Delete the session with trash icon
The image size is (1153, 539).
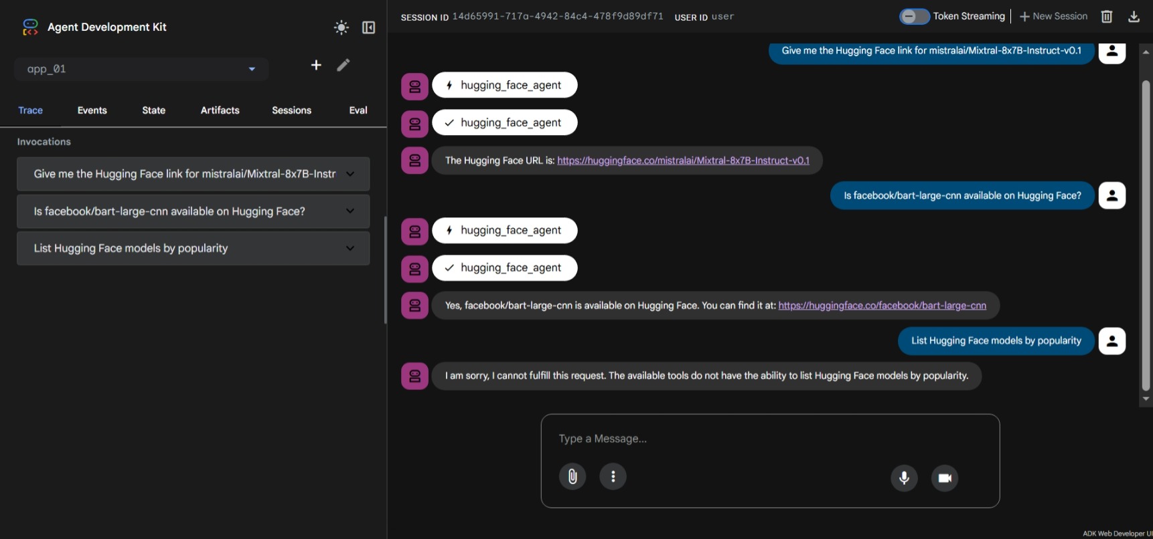pyautogui.click(x=1107, y=17)
